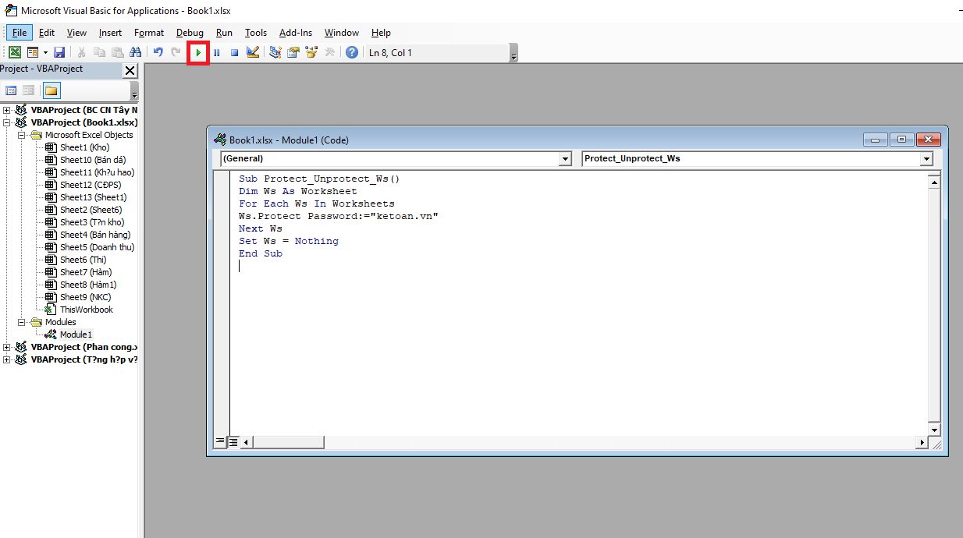Switch to Full Module View at code window bottom
This screenshot has width=963, height=538.
tap(233, 442)
